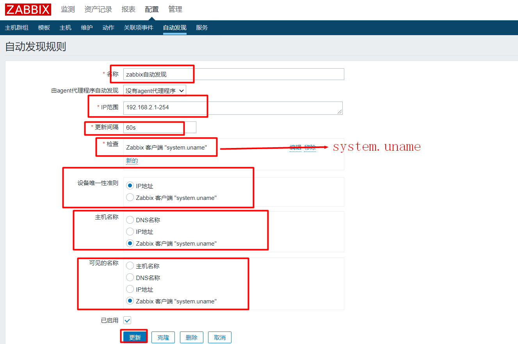
Task: Select IP地址 under 主机名称
Action: coord(130,232)
